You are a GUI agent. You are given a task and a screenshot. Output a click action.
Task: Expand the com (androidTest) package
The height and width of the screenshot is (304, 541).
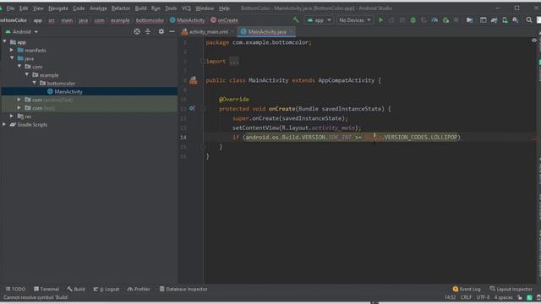(19, 100)
